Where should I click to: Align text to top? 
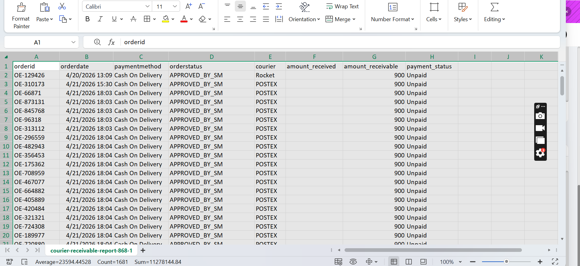click(x=227, y=6)
